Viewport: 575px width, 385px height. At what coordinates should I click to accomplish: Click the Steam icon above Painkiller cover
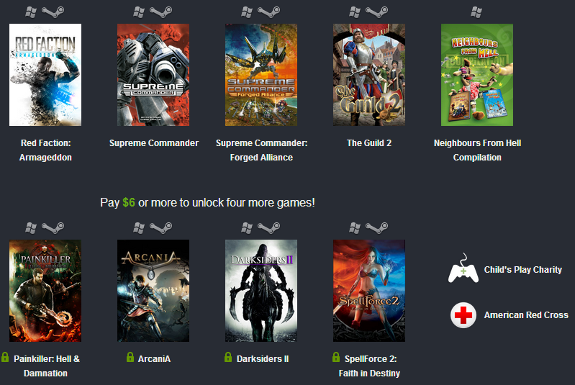click(x=53, y=227)
